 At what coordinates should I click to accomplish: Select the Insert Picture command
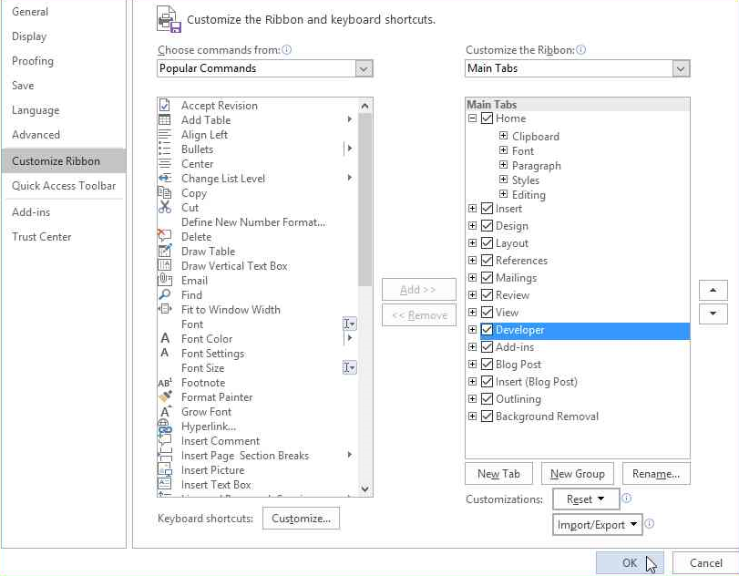click(212, 470)
